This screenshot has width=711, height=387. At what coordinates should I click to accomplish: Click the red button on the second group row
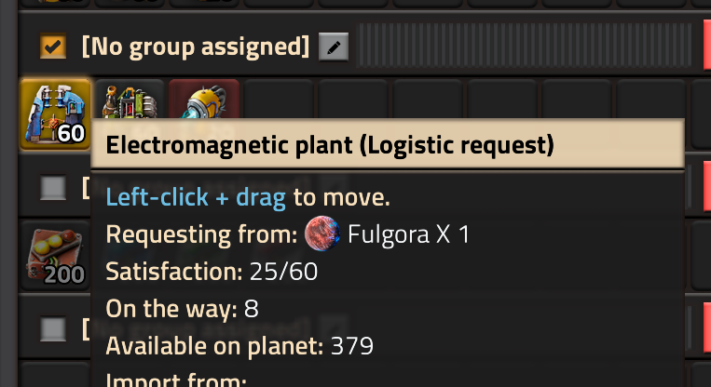coord(707,186)
